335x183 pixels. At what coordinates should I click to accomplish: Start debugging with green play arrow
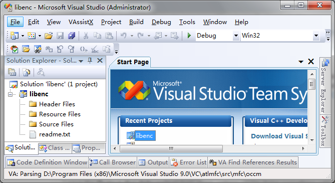click(x=189, y=36)
